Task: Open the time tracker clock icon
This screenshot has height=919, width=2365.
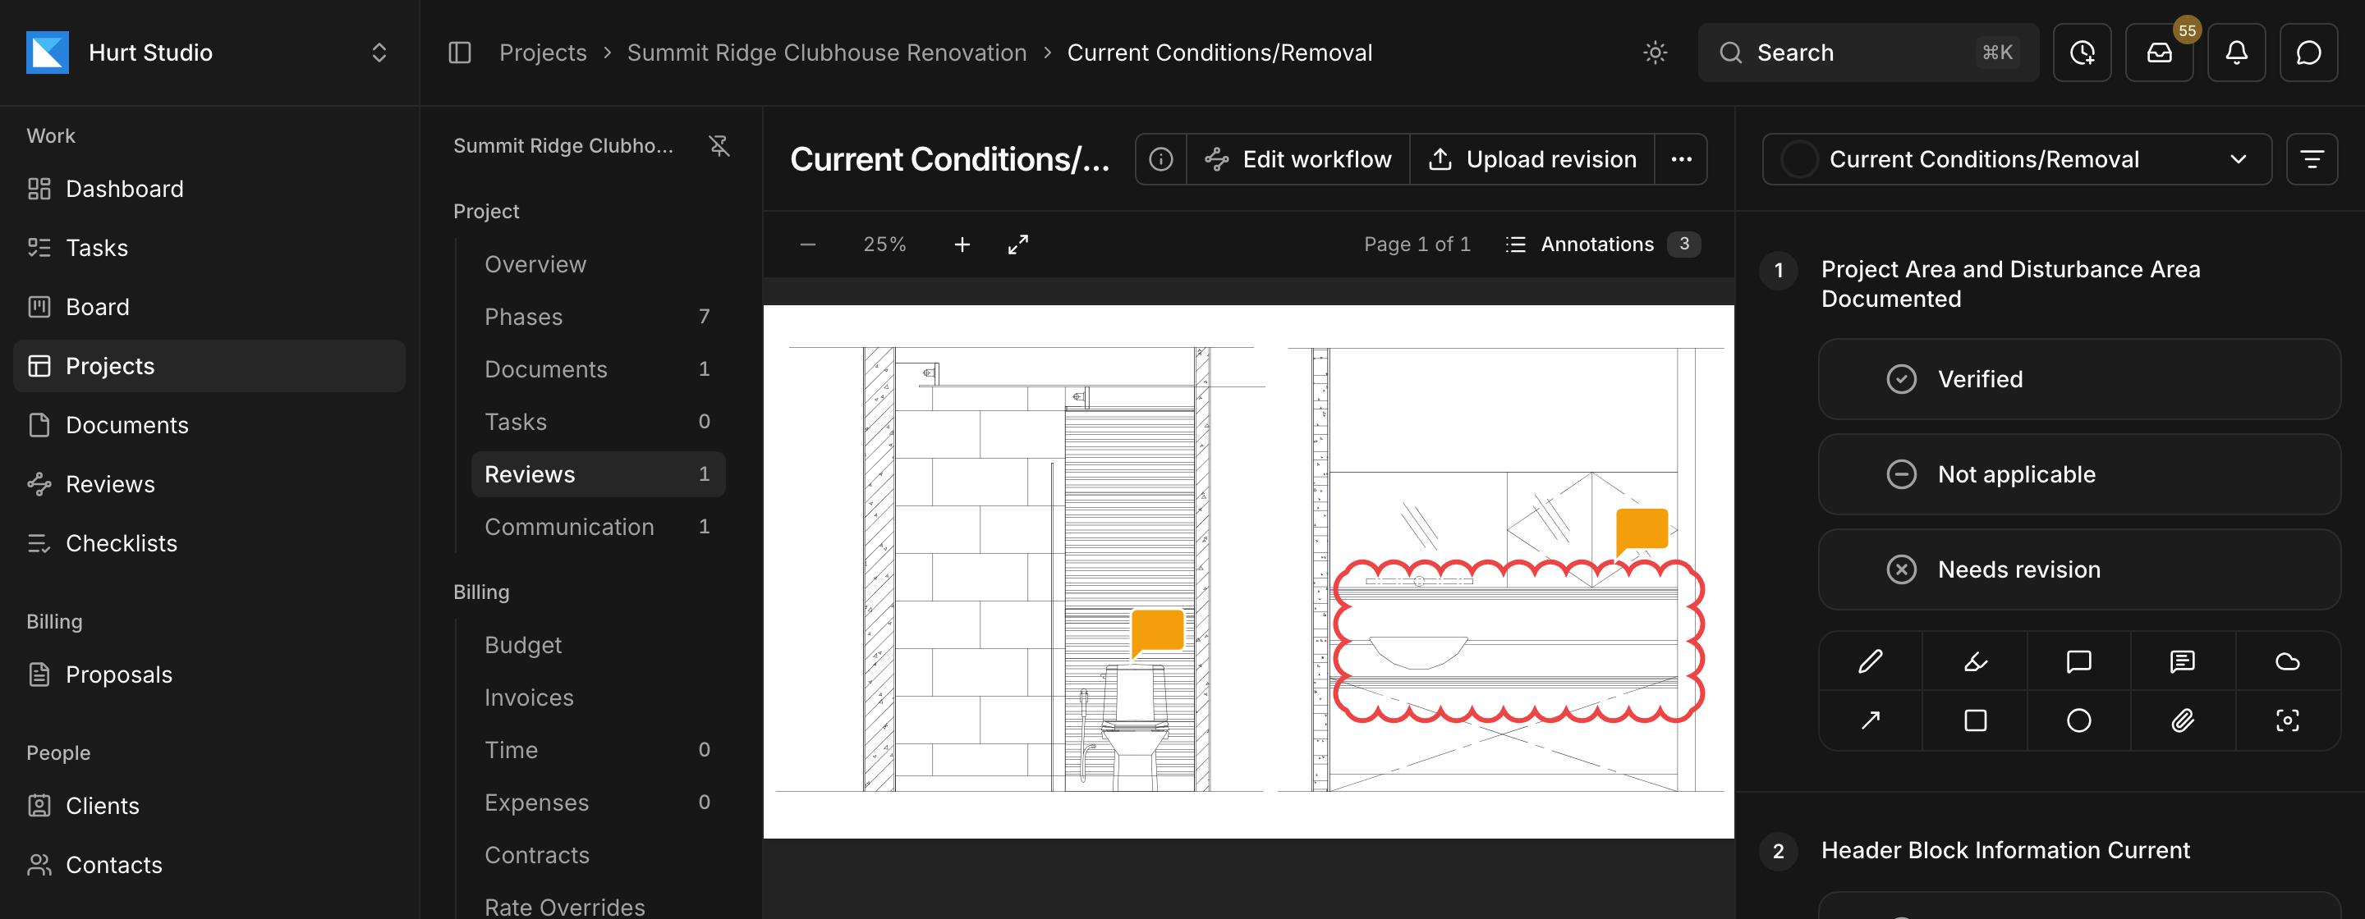Action: (x=2082, y=53)
